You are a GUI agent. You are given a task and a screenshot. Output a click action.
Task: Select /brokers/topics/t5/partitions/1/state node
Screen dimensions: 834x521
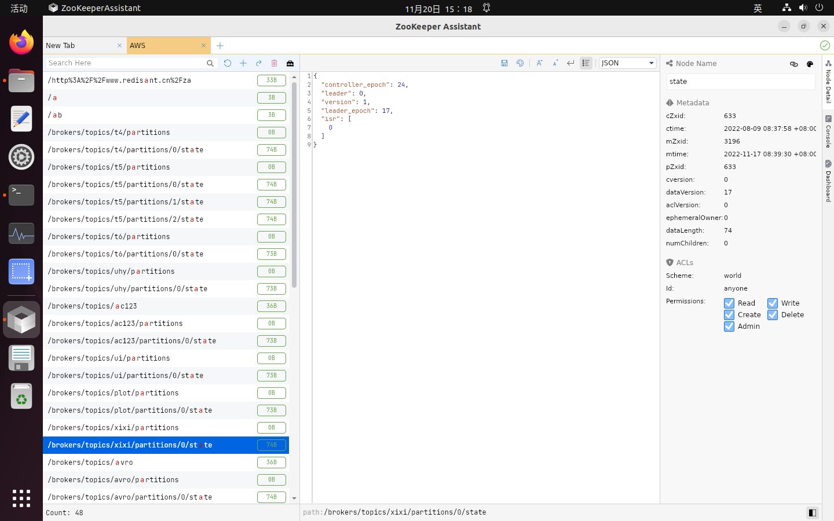(166, 202)
